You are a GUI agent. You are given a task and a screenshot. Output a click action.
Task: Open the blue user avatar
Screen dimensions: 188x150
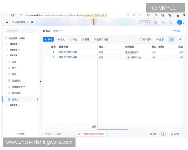180,22
